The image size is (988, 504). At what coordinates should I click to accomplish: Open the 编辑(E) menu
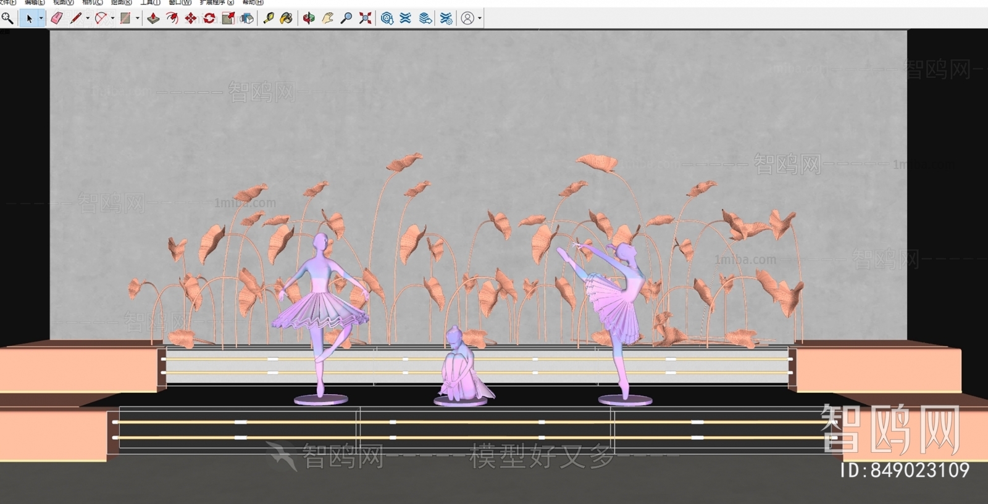[x=35, y=2]
